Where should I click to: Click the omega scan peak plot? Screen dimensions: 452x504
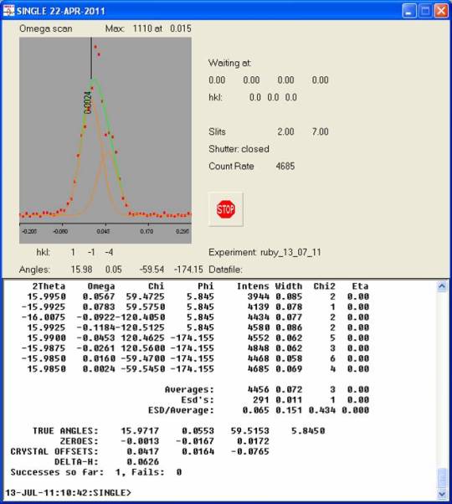tap(105, 140)
